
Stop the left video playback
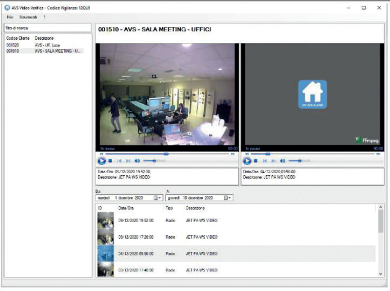[x=111, y=161]
